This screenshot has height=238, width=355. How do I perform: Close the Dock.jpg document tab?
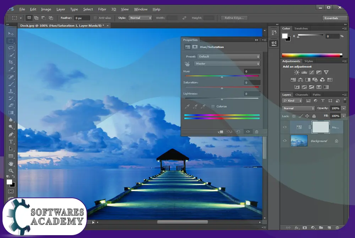pos(108,26)
